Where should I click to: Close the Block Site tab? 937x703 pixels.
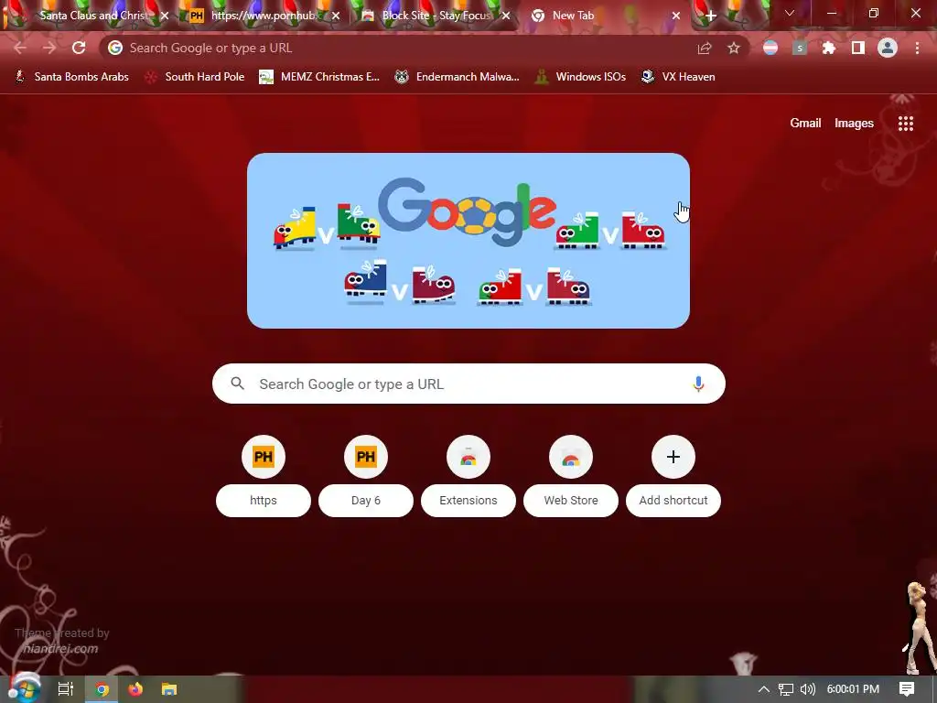click(506, 16)
